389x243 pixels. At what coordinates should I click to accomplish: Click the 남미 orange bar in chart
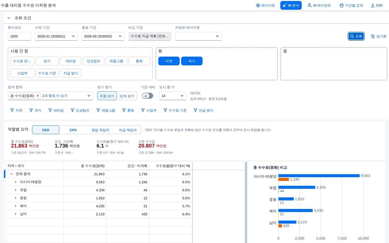pos(280,226)
